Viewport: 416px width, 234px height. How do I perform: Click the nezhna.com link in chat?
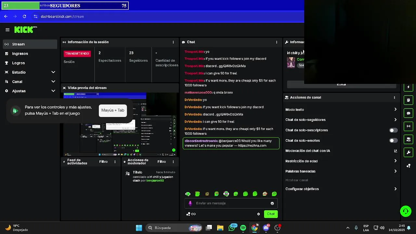coord(252,146)
